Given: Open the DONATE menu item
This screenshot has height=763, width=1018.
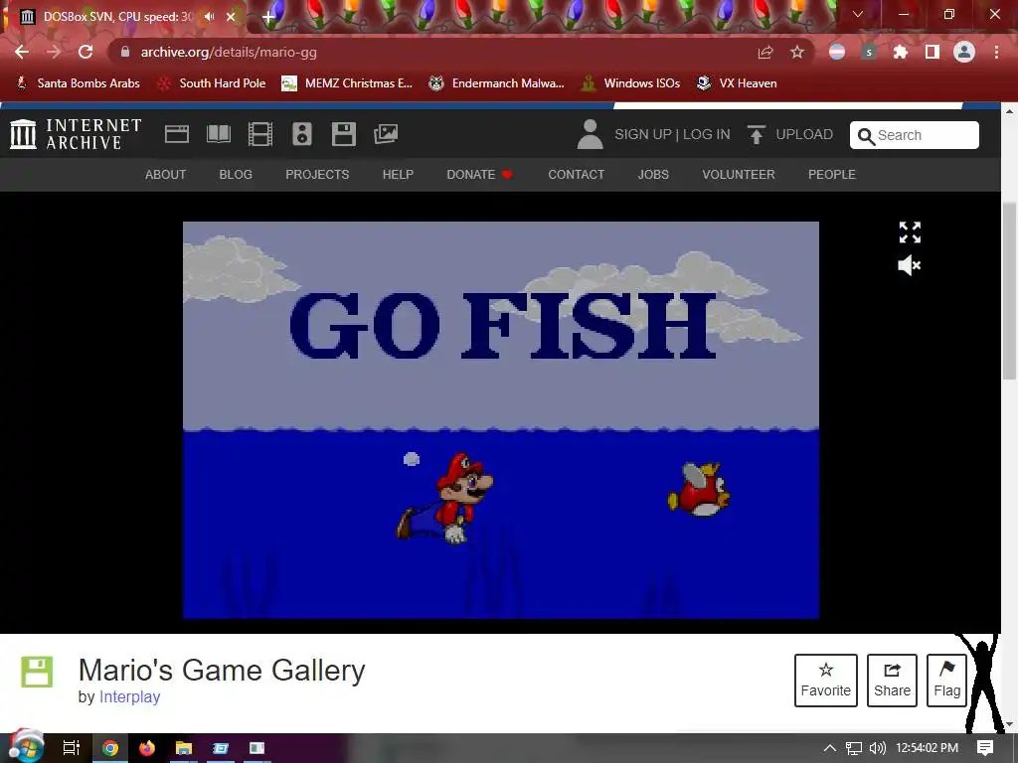Looking at the screenshot, I should click(479, 175).
